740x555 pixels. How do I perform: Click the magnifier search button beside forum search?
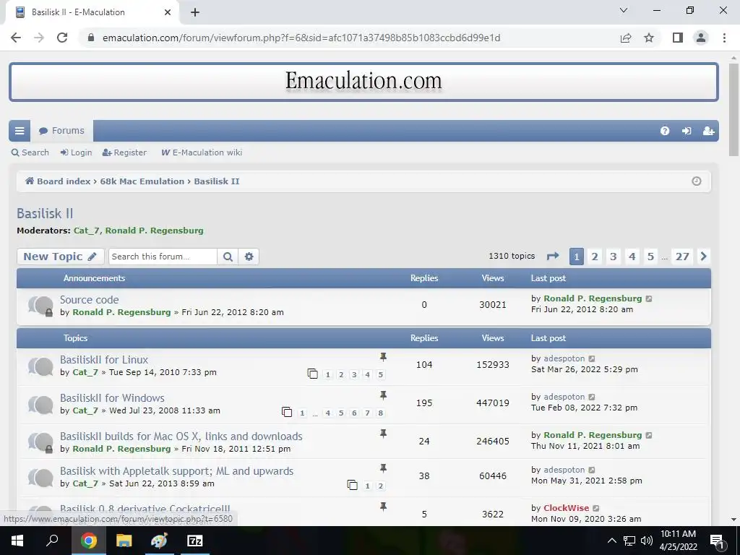pyautogui.click(x=228, y=257)
